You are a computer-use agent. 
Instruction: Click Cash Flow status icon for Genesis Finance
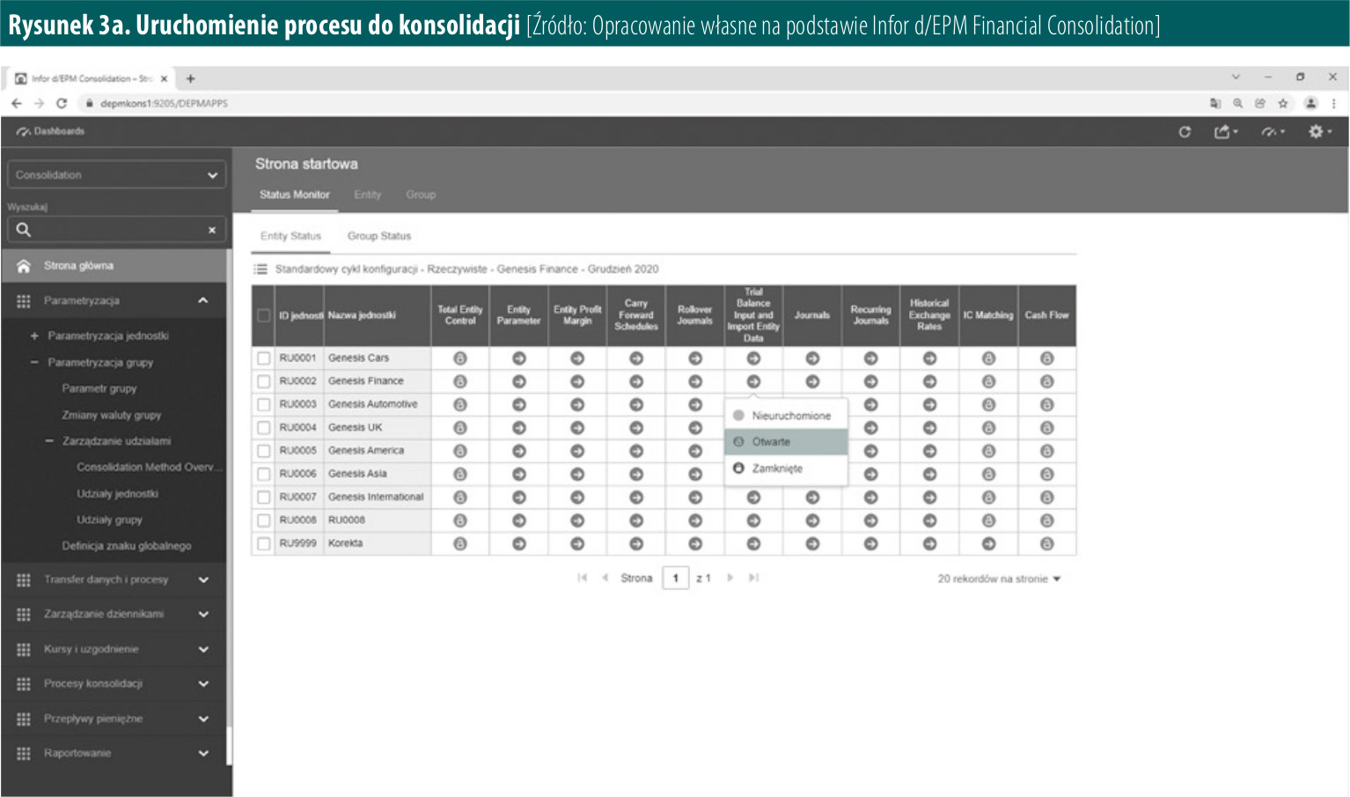tap(1046, 381)
